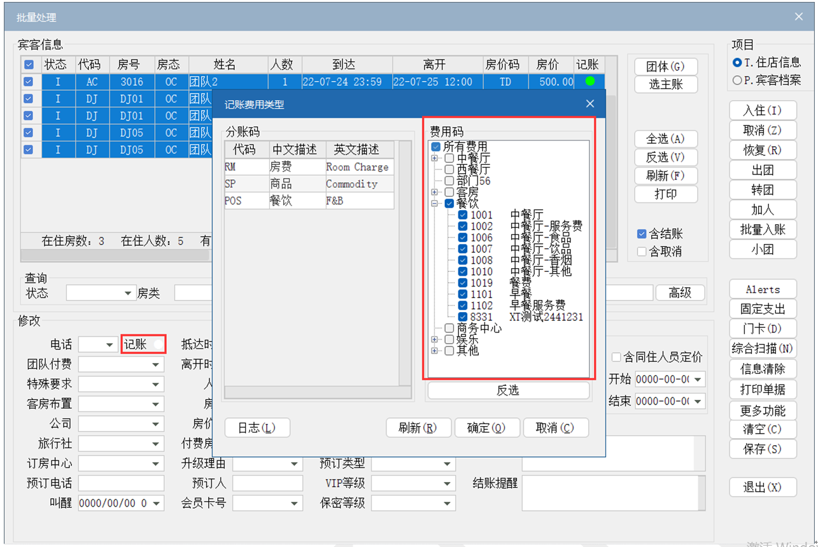This screenshot has height=547, width=818.
Task: Expand the 娱乐 tree node
Action: [x=435, y=339]
